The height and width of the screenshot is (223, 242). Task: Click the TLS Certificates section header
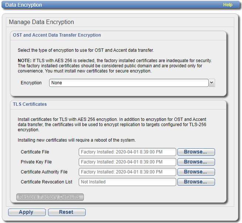[30, 104]
